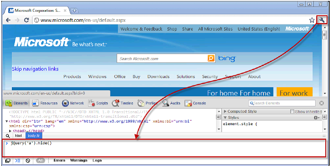Viewport: 331px width, 167px height.
Task: Click the dock/undock devtools icon
Action: (x=8, y=160)
